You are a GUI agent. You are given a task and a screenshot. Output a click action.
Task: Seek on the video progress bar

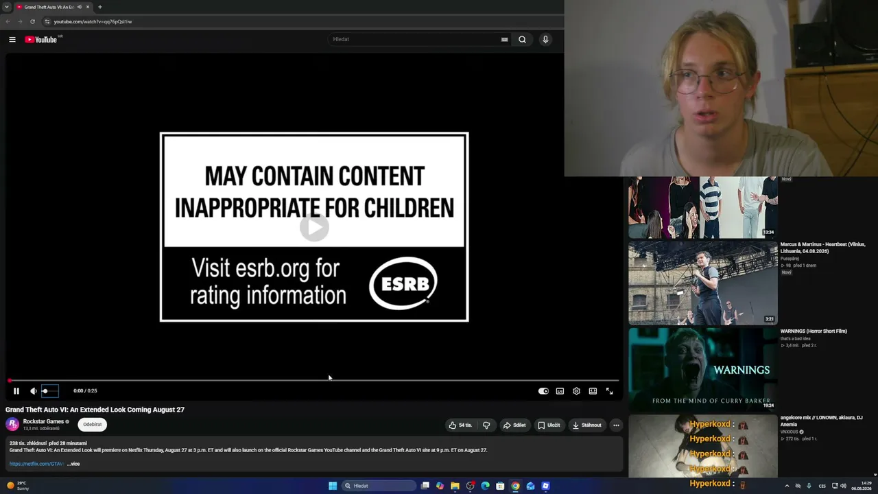pyautogui.click(x=314, y=380)
